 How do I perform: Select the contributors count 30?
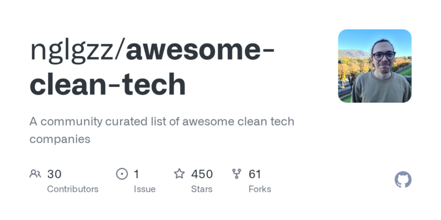(54, 174)
